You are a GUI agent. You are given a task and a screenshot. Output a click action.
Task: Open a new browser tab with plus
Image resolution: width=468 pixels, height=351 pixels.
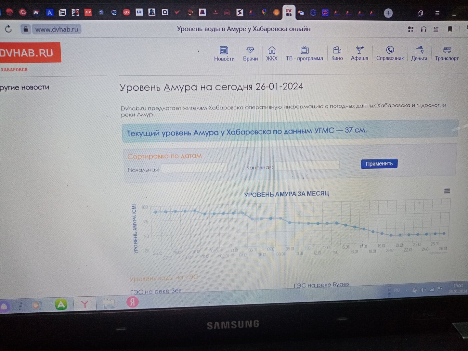click(x=388, y=13)
